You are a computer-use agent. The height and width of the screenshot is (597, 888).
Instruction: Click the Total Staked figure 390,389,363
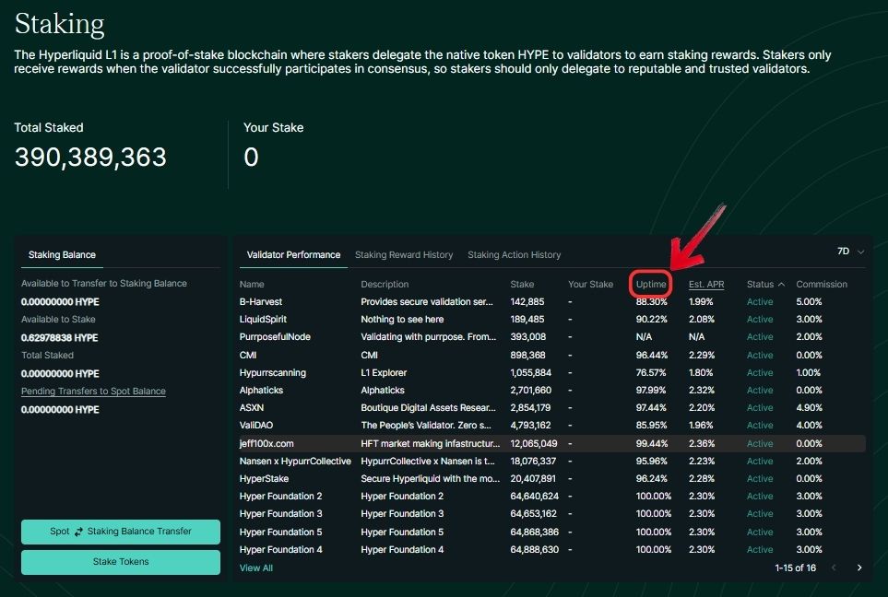pyautogui.click(x=90, y=157)
